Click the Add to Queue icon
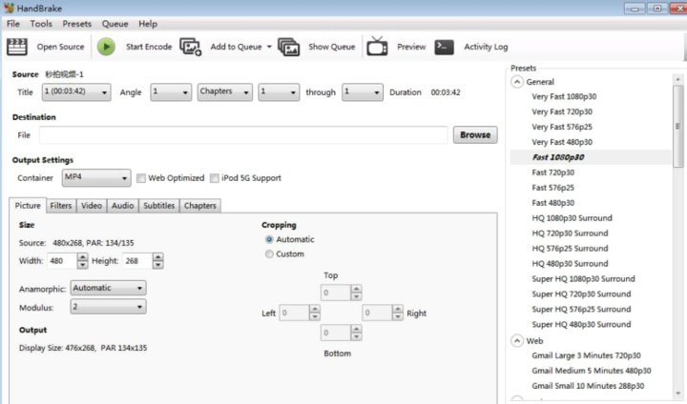Viewport: 687px width, 404px height. pyautogui.click(x=191, y=47)
